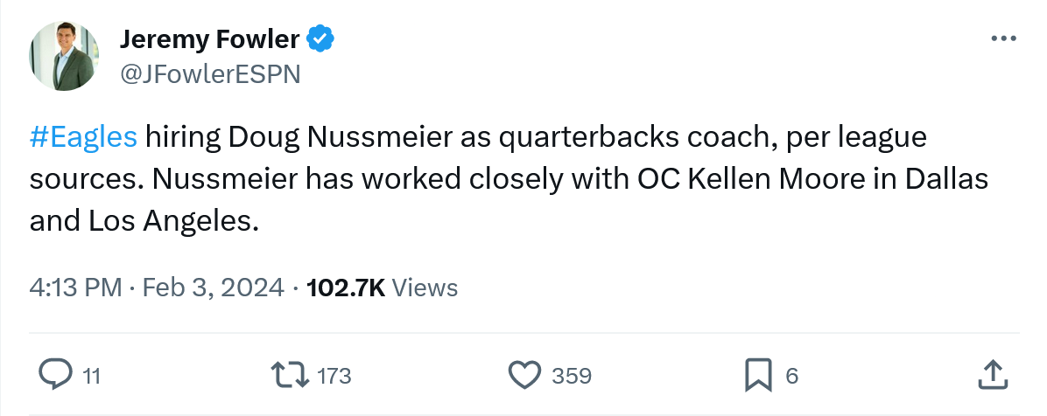View the 102.7K Views analytics
The width and height of the screenshot is (1047, 416).
[x=383, y=288]
